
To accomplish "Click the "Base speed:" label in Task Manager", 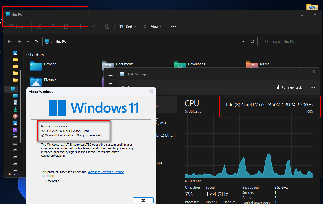I will point(251,188).
